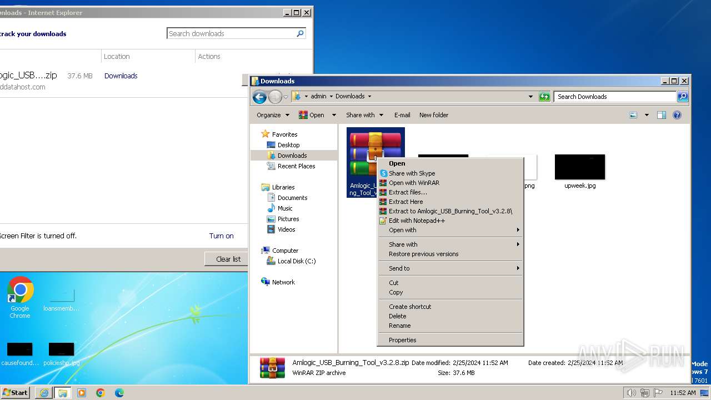This screenshot has width=711, height=400.
Task: Choose Open in context menu
Action: [450, 163]
